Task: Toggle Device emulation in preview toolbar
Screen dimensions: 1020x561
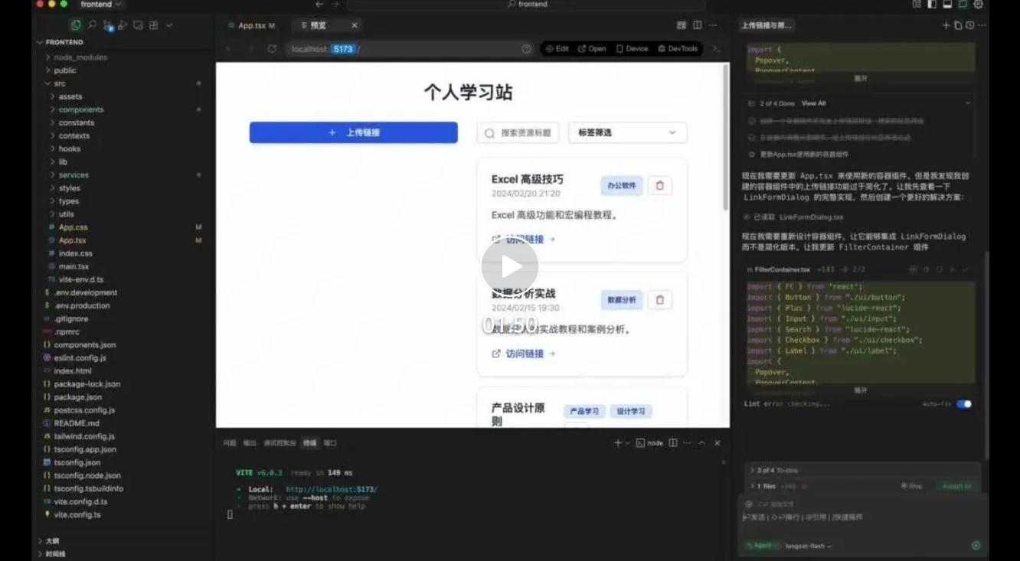Action: point(633,48)
